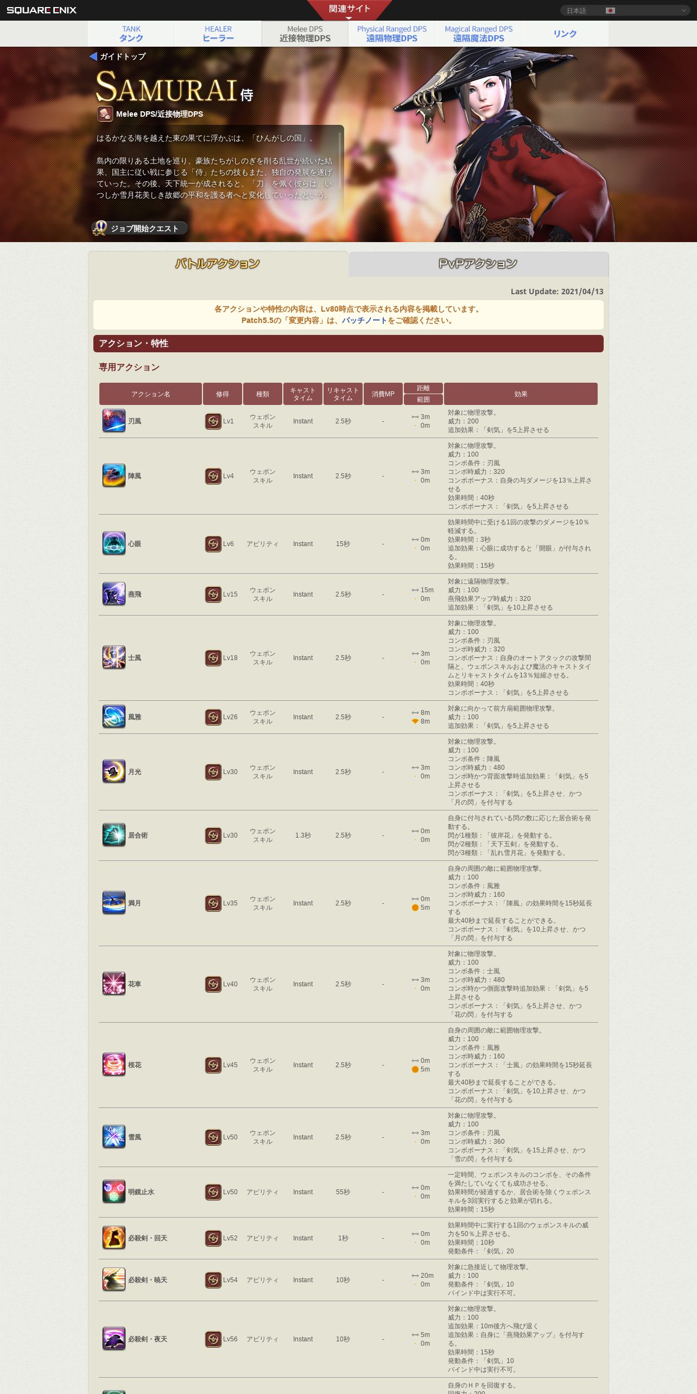Click the アクション名 column header
Image resolution: width=697 pixels, height=1394 pixels.
tap(150, 394)
